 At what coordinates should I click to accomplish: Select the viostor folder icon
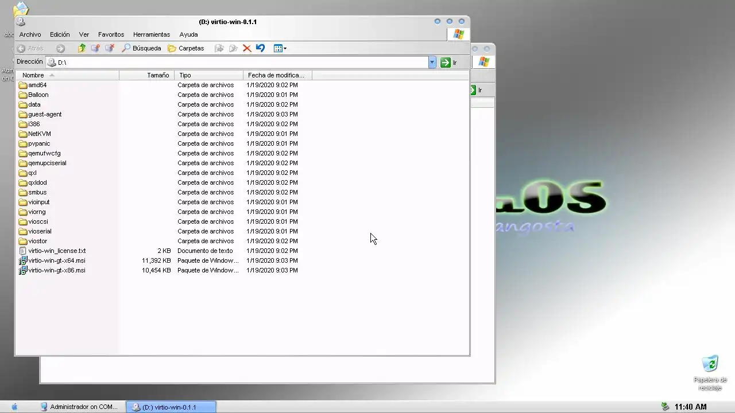tap(23, 241)
